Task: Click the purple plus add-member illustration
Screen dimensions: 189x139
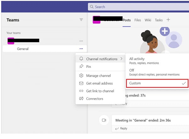Action: [165, 31]
